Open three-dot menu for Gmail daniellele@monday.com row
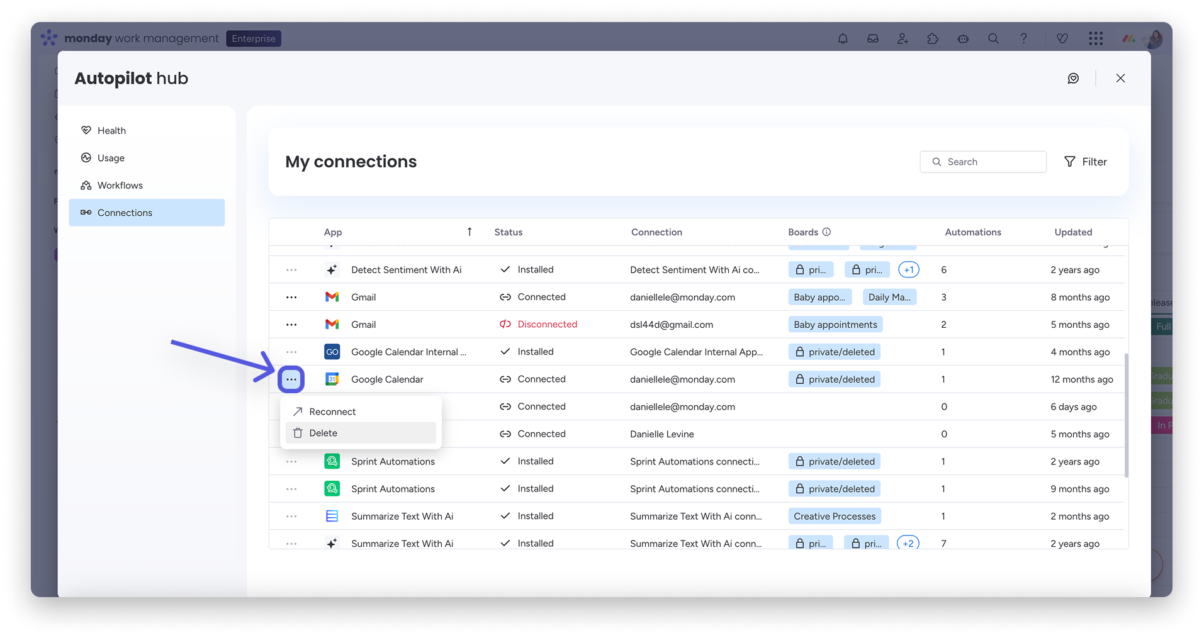Image resolution: width=1204 pixels, height=638 pixels. tap(291, 297)
